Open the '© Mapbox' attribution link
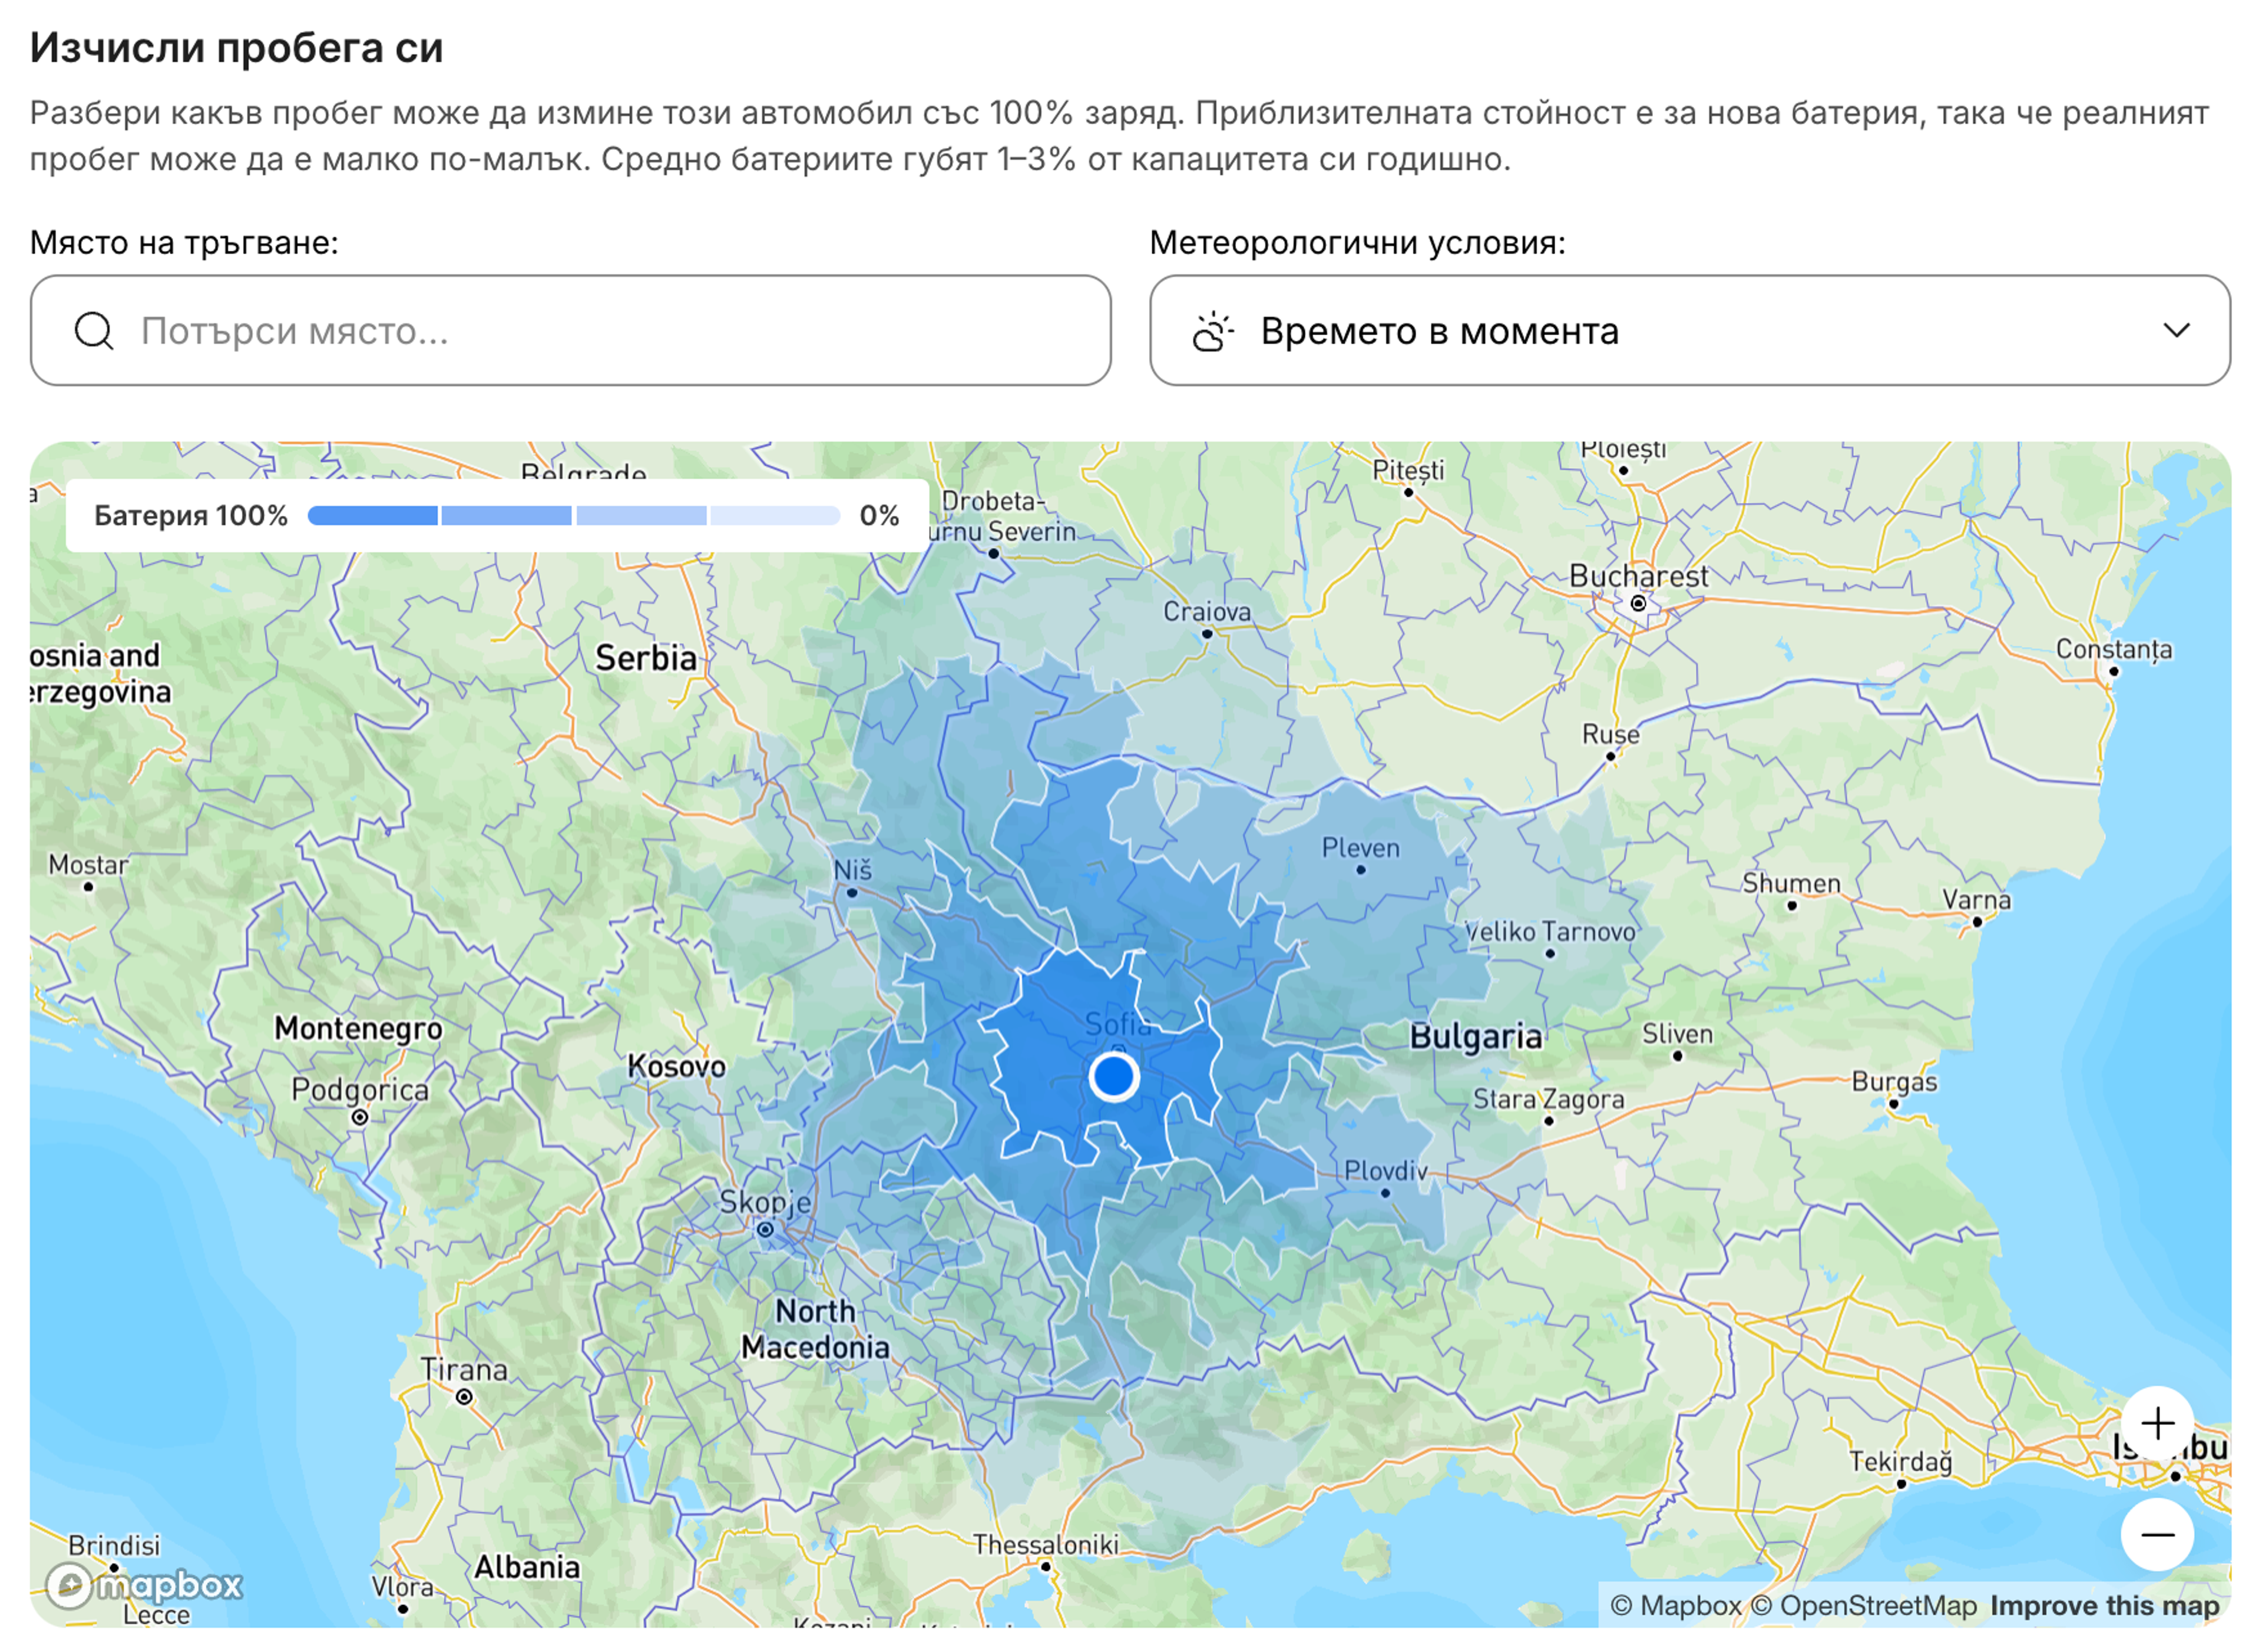Viewport: 2262px width, 1652px height. coord(1675,1606)
